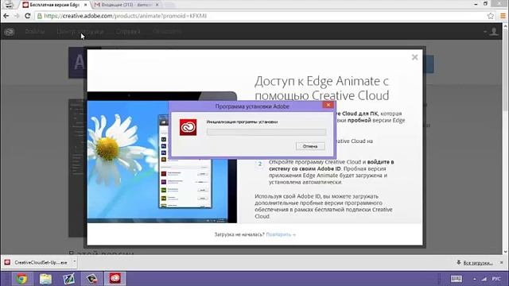Open the Chrome hamburger menu
509x286 pixels.
coord(503,16)
